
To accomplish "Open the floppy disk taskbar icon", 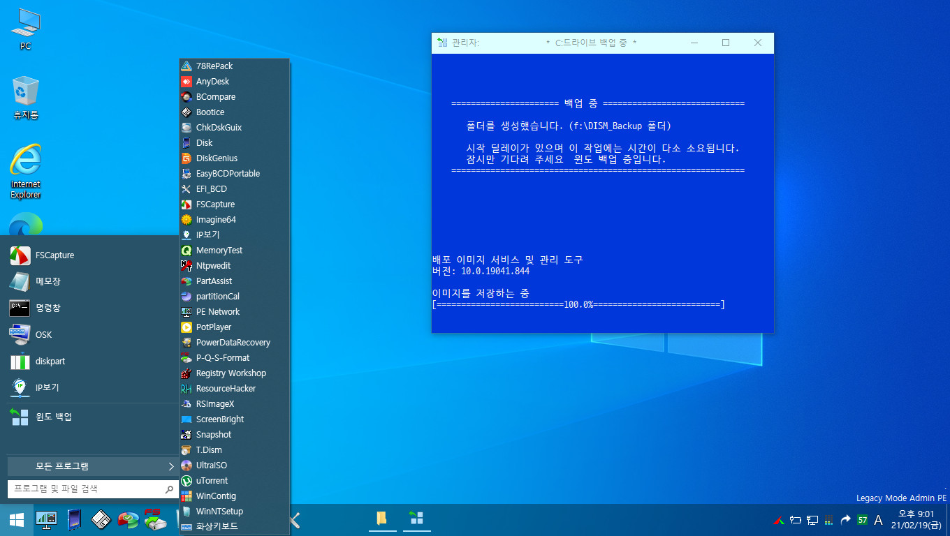I will point(101,520).
